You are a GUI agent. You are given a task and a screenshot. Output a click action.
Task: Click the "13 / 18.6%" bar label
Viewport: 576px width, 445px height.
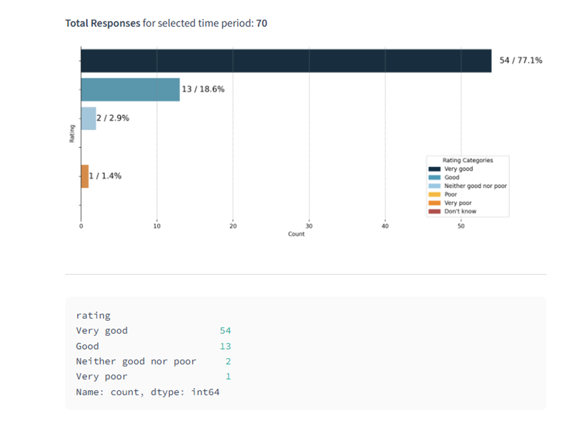(203, 89)
